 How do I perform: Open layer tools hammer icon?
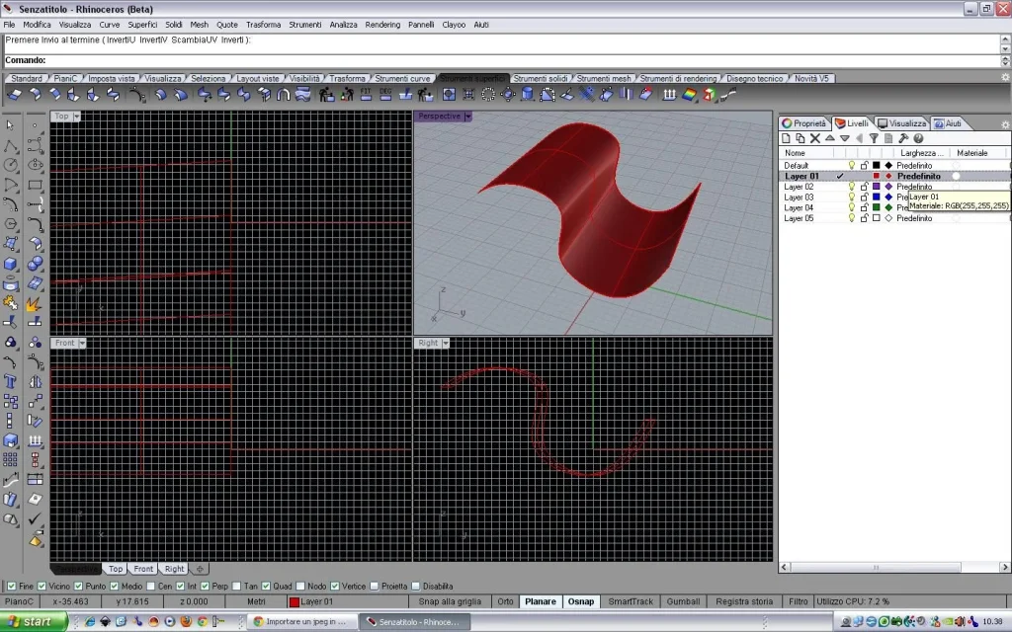(903, 138)
